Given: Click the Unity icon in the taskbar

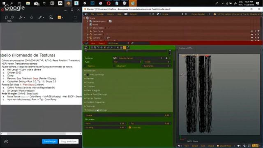Looking at the screenshot, I should pyautogui.click(x=85, y=3).
